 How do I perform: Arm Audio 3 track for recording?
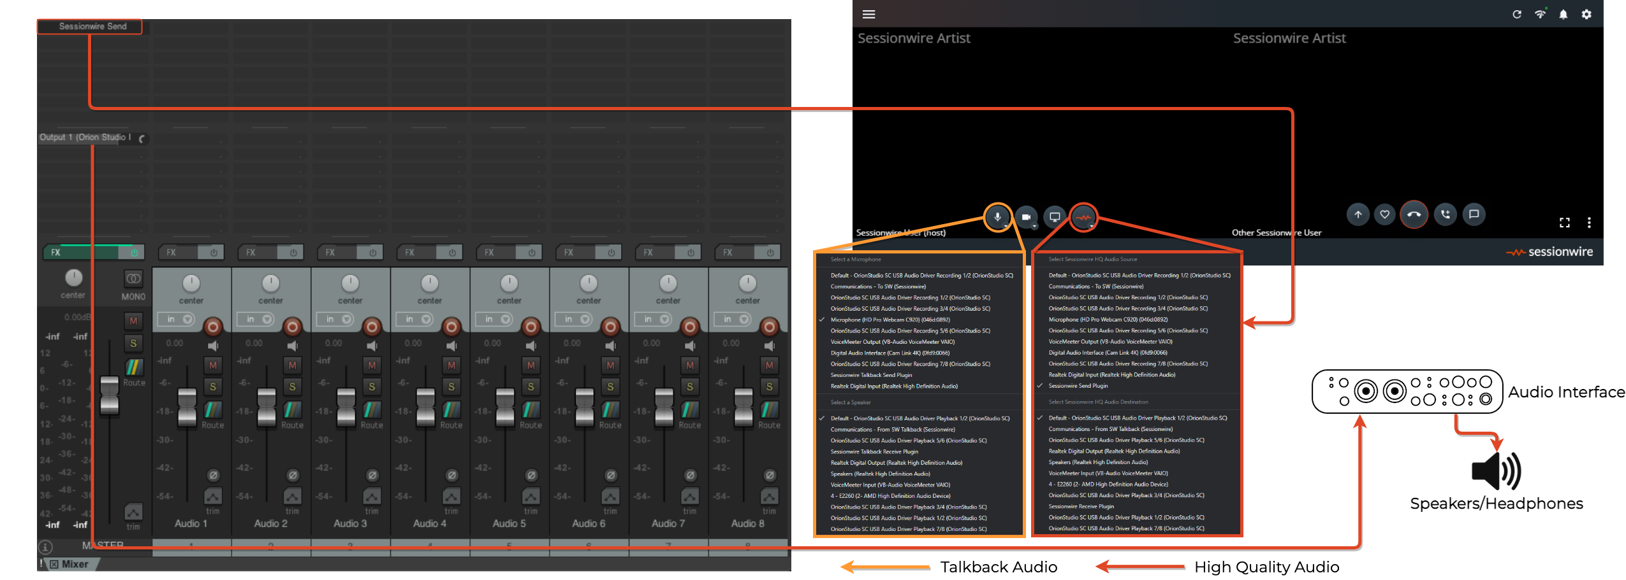[372, 327]
